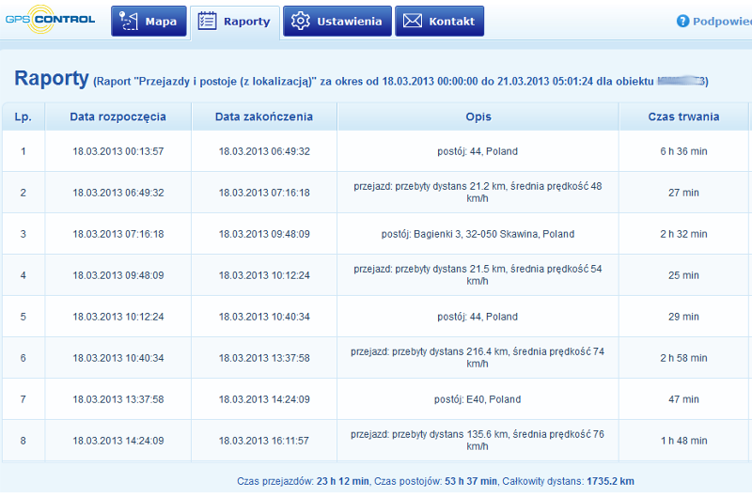
Task: Select end date 18.03.2013 16:11:57
Action: click(264, 441)
